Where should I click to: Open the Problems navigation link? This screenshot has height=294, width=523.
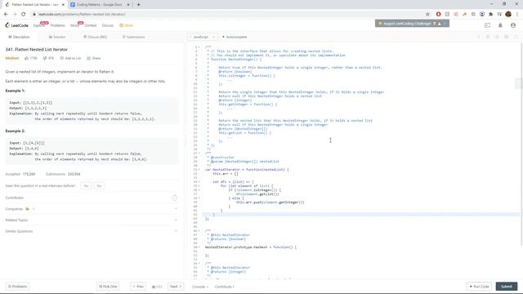point(58,25)
